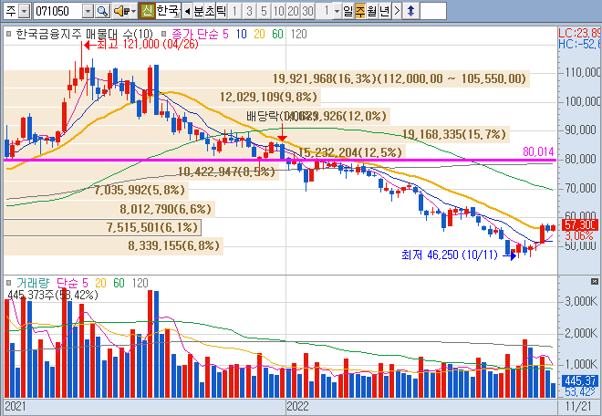
Task: Click the price moving average 60 label
Action: click(277, 34)
